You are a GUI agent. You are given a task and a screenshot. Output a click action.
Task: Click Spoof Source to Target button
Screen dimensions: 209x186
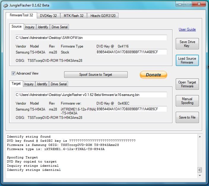96,75
